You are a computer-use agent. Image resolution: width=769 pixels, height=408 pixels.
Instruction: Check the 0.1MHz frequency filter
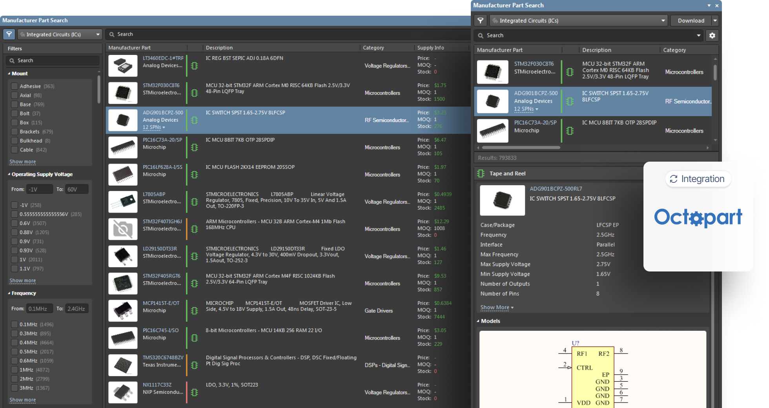[x=15, y=324]
